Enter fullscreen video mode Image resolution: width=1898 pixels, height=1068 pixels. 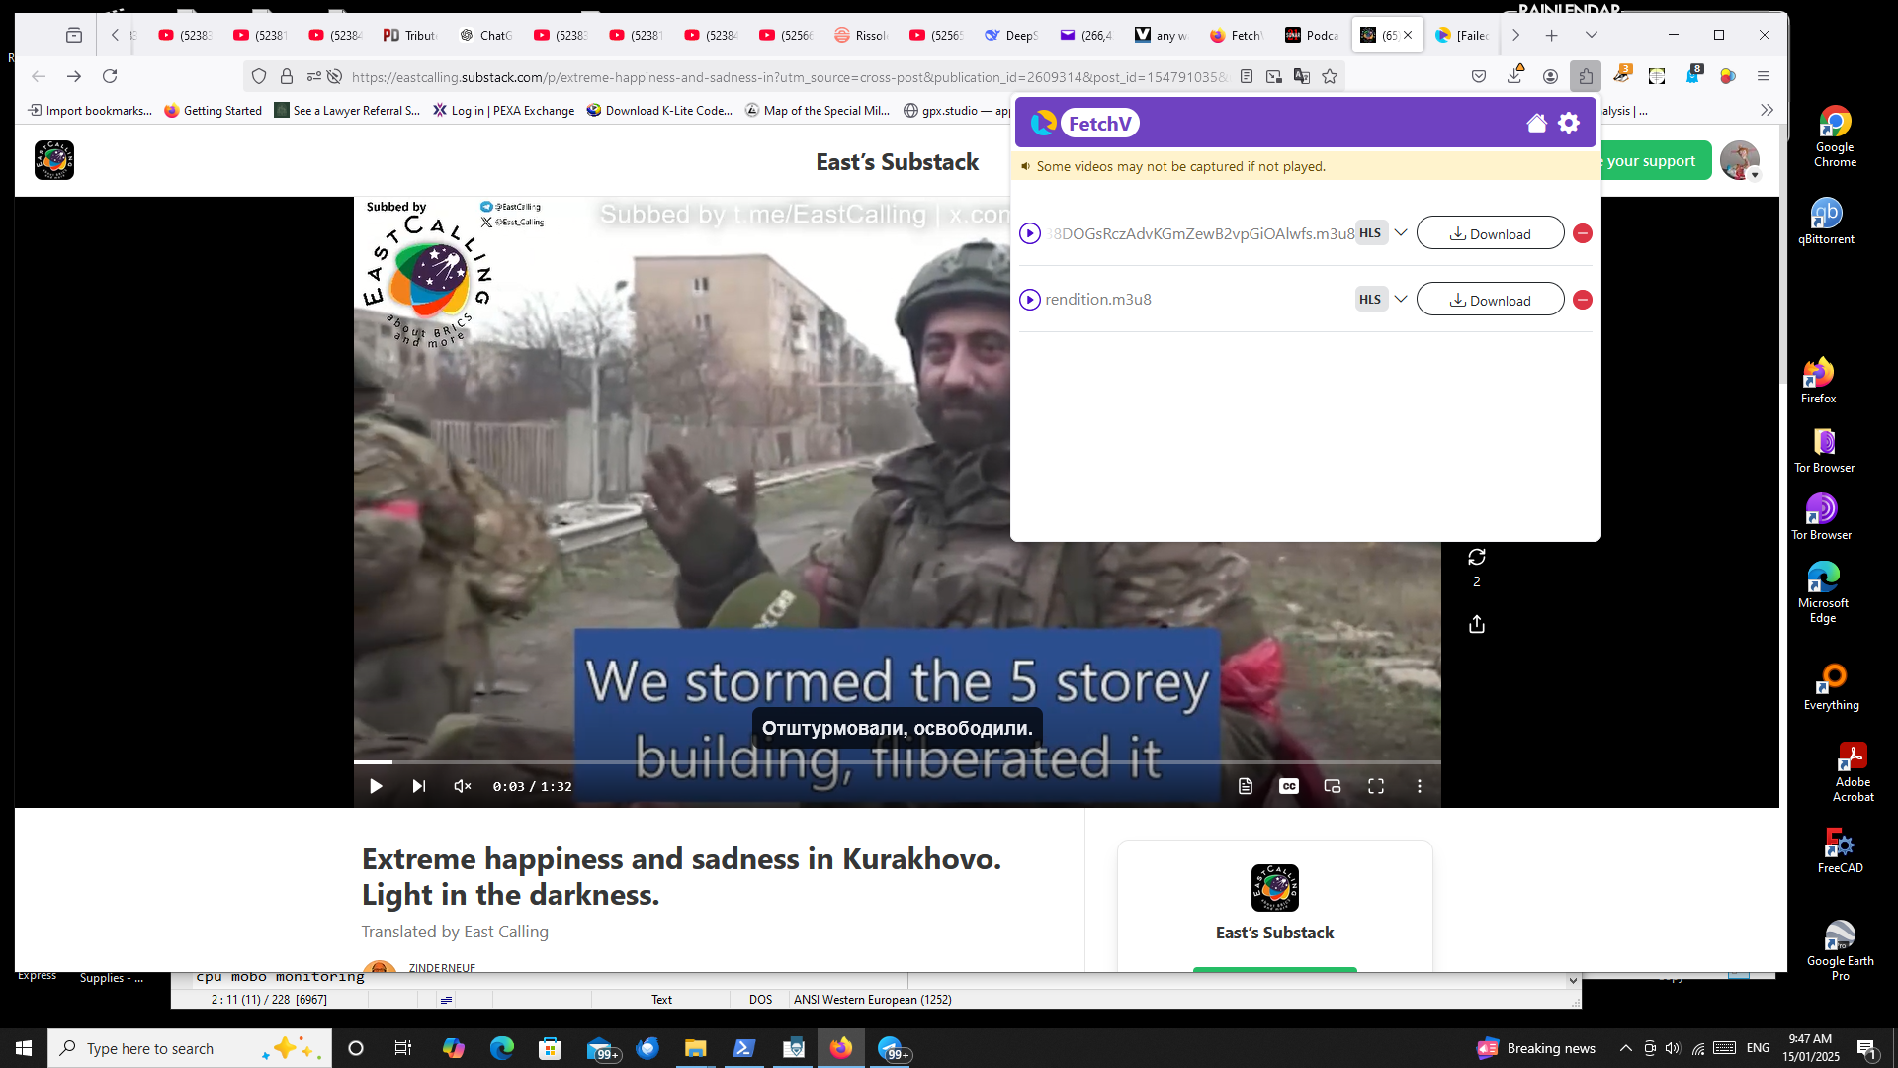[1375, 786]
